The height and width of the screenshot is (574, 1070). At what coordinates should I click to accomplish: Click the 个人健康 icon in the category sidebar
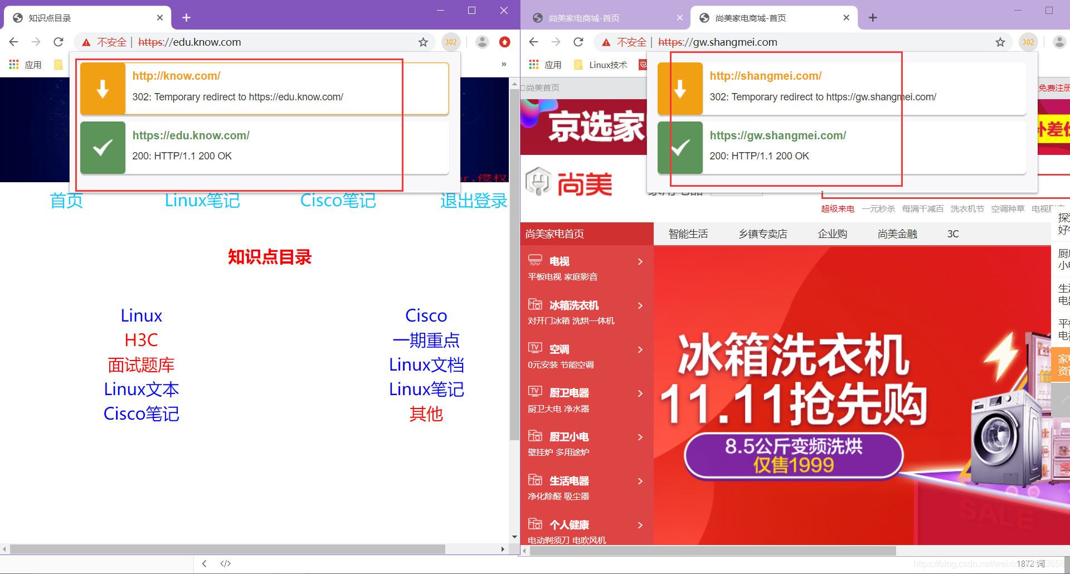[x=535, y=524]
